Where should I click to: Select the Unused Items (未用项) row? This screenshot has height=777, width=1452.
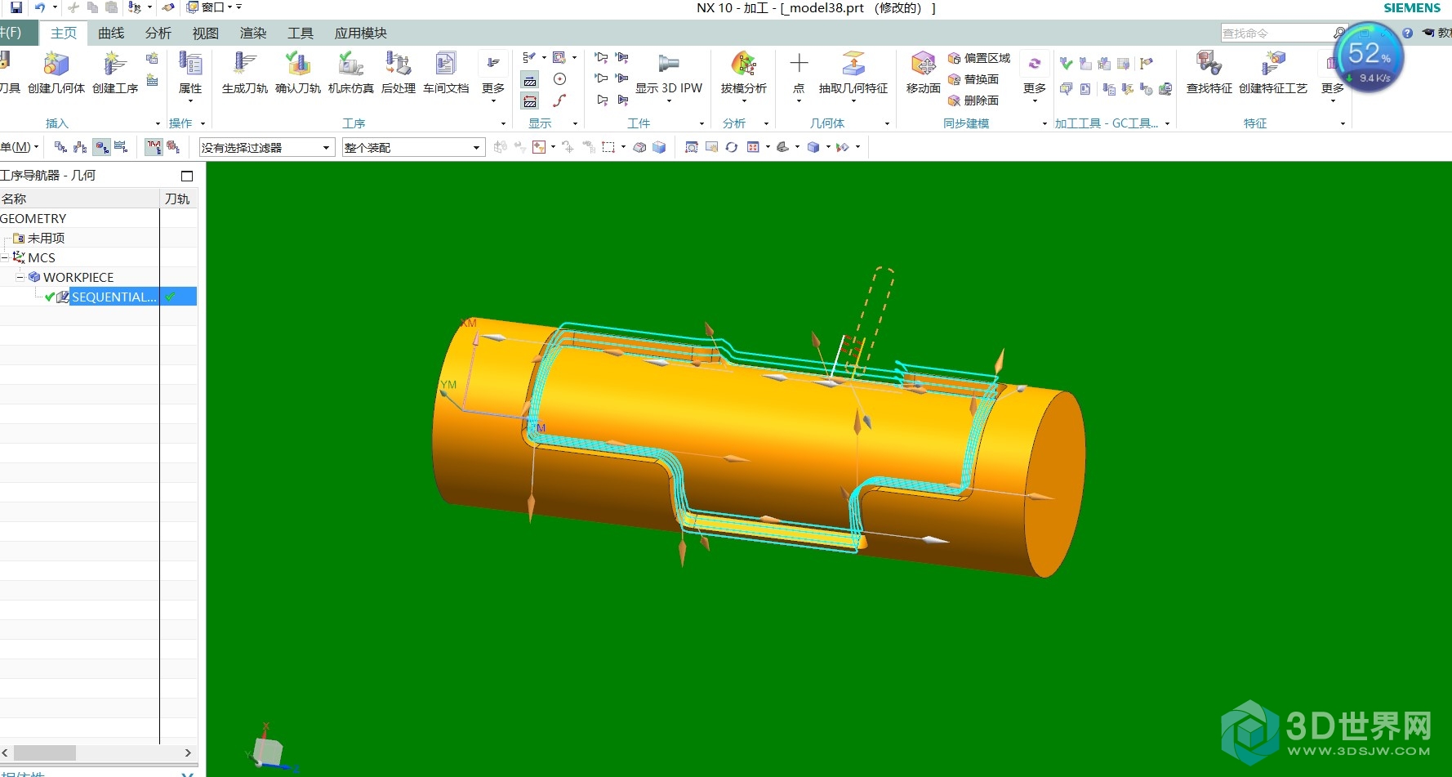[x=98, y=238]
